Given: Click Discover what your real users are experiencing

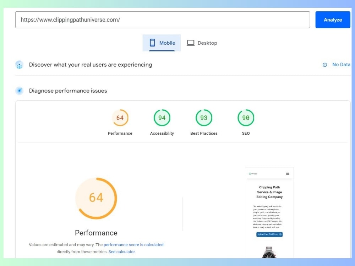Looking at the screenshot, I should 91,65.
